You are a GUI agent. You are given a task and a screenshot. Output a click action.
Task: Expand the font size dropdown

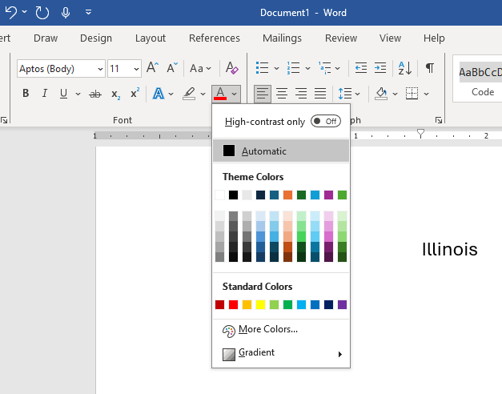[136, 69]
